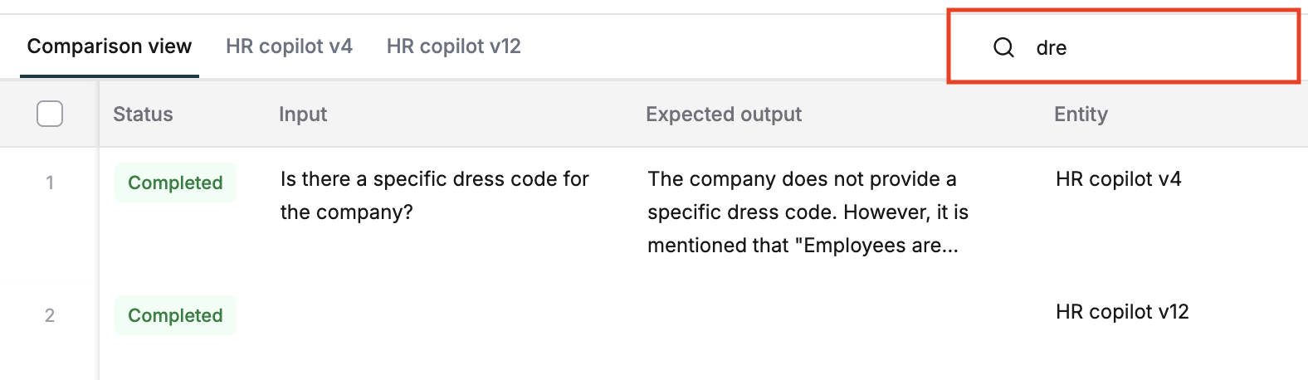Select row number 1

tap(50, 183)
